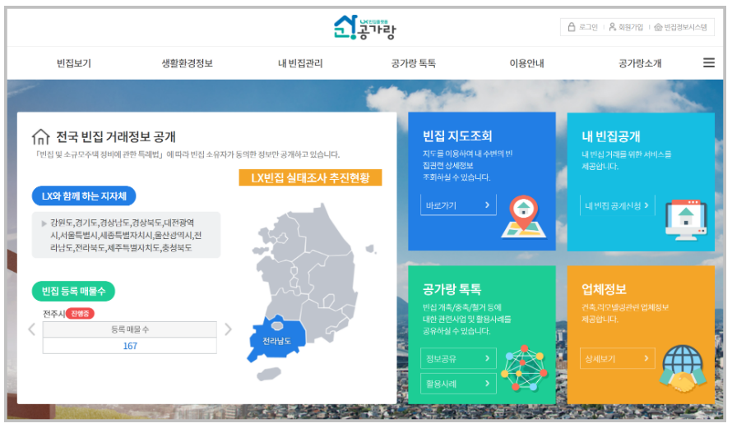Open the 공가랑 톡톡 menu
732x428 pixels.
(x=414, y=63)
